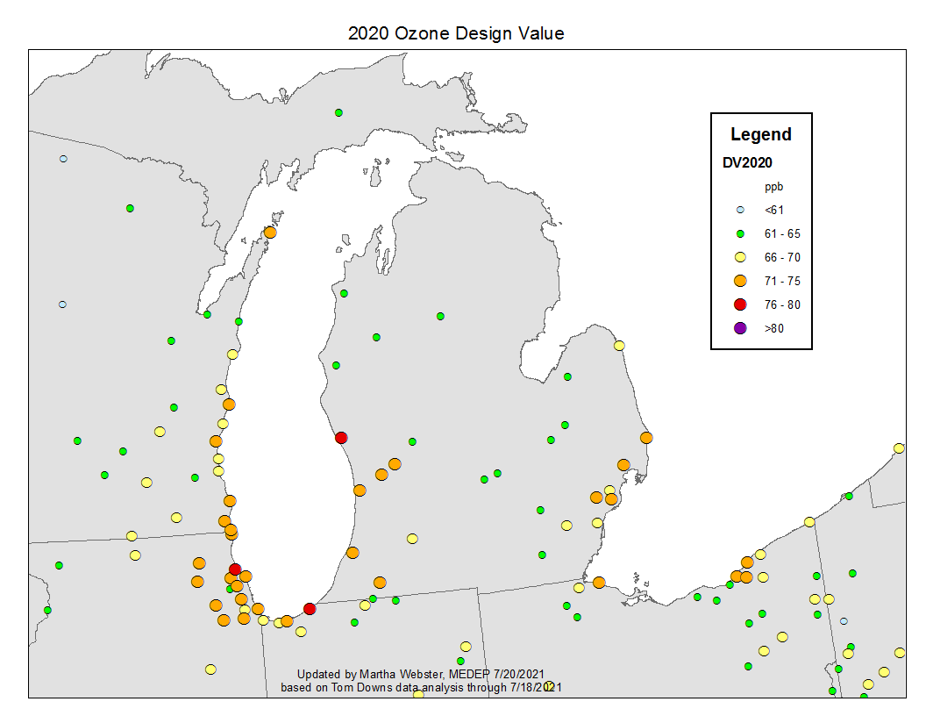Screen dimensions: 926x716
Task: Click the '>80' legend text
Action: point(774,328)
